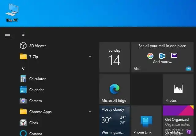Click the Calendar app icon
The image size is (196, 136).
[x=23, y=90]
